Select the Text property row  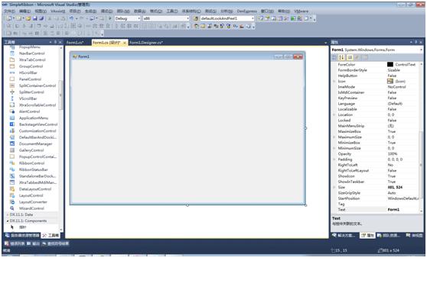375,210
